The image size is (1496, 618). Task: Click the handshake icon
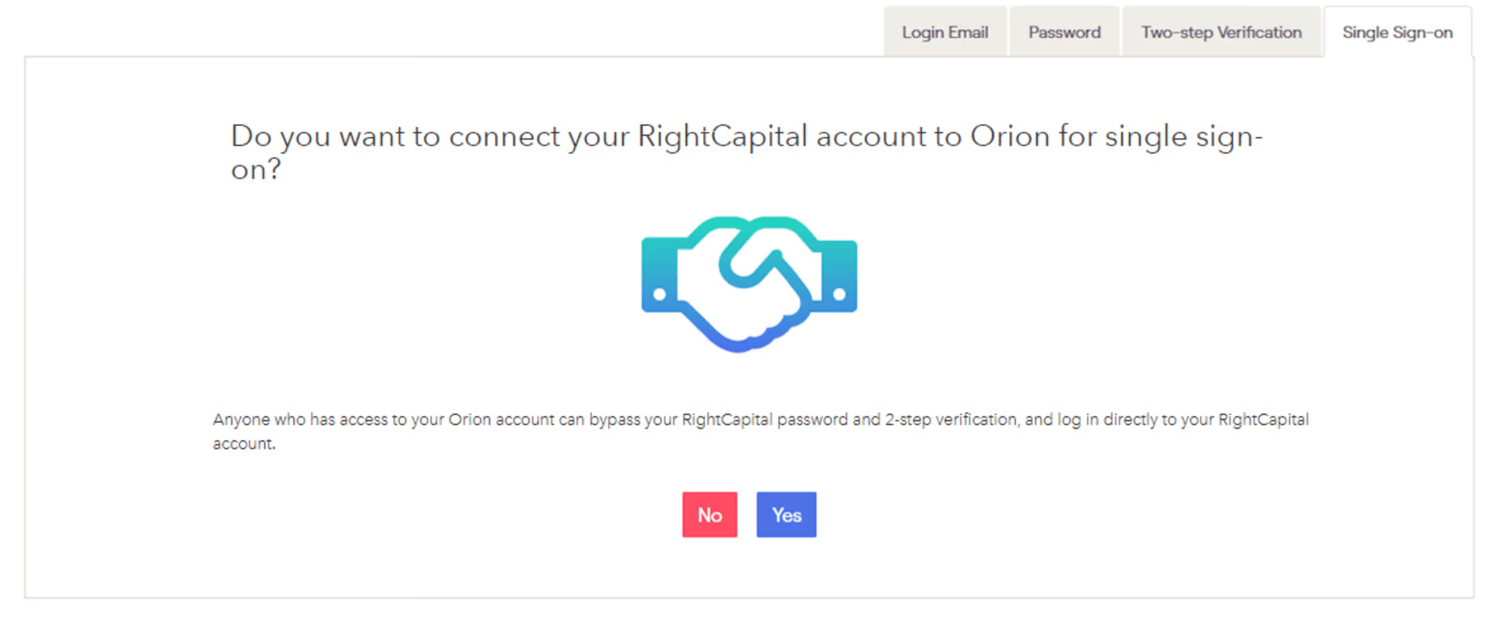click(749, 284)
